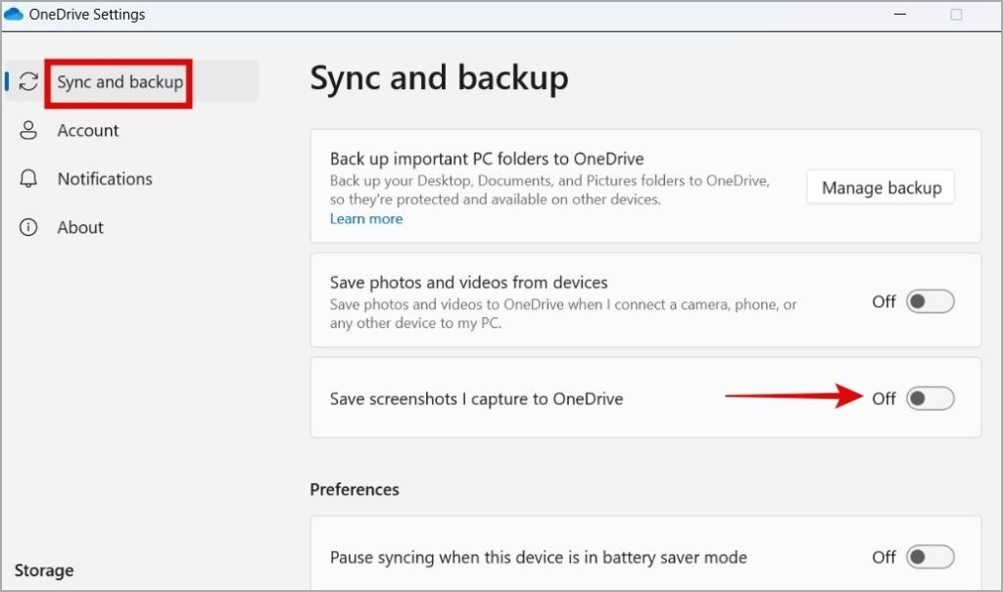Viewport: 1003px width, 592px height.
Task: Click the Preferences section heading
Action: [355, 489]
